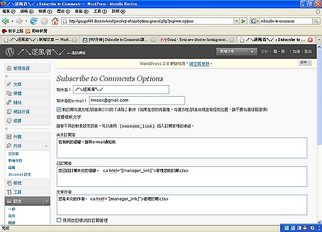Viewport: 322px width, 232px height.
Task: Open Pages via page icon in sidebar
Action: [9, 111]
